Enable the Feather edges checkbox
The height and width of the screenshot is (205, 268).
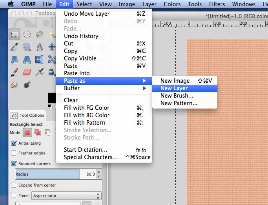click(13, 153)
